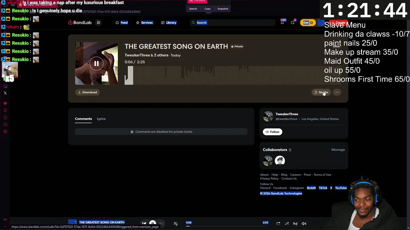Open the chat messages icon
Viewport: 410px width, 230px height.
click(x=292, y=23)
